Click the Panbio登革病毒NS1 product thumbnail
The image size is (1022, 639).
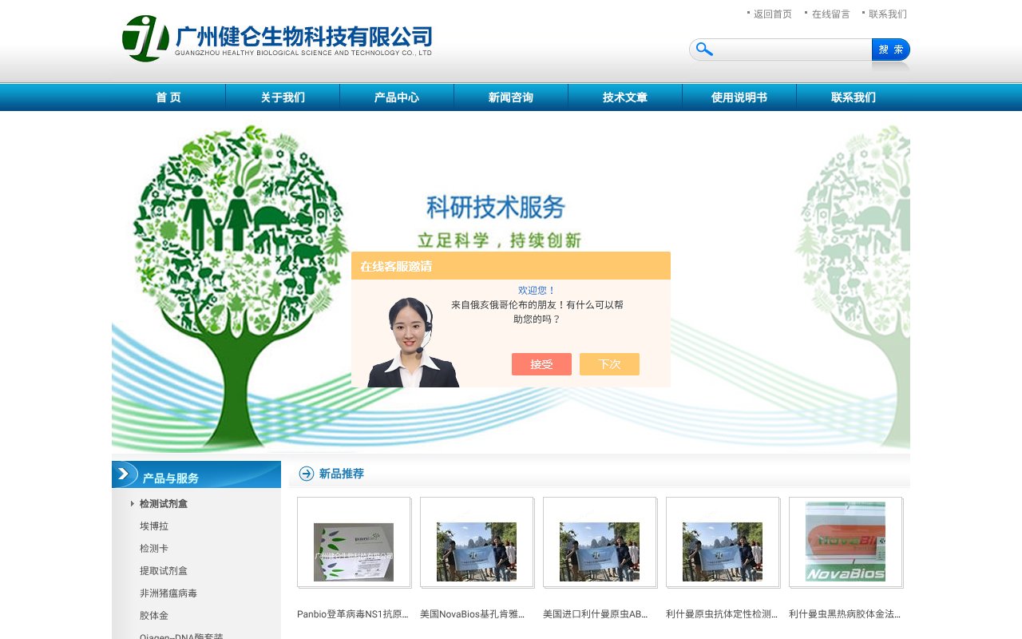354,551
